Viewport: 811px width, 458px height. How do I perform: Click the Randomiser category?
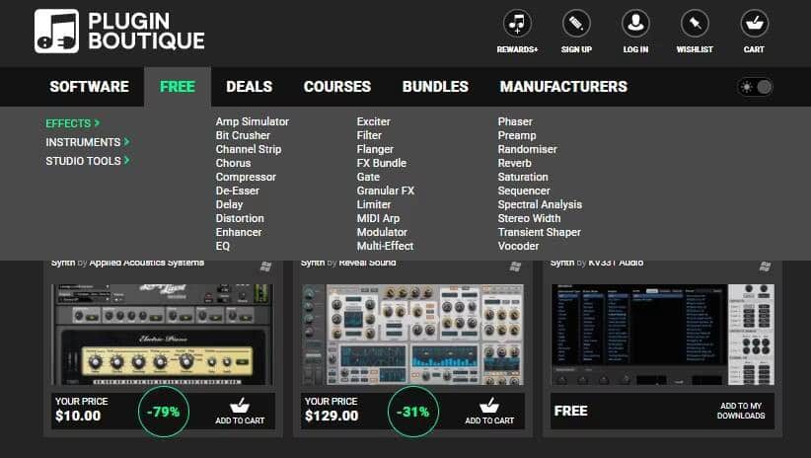point(528,149)
